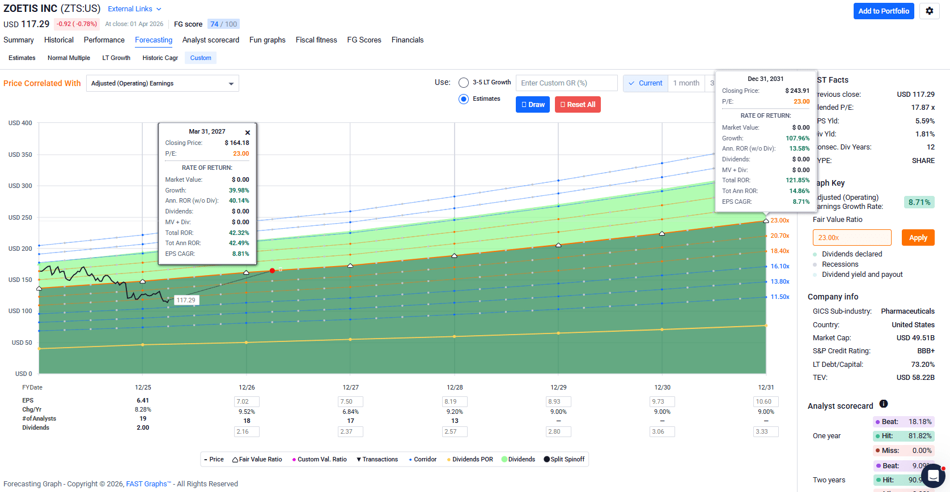Viewport: 950px width, 492px height.
Task: Toggle Fair Value Ratio legend entry
Action: pyautogui.click(x=257, y=459)
